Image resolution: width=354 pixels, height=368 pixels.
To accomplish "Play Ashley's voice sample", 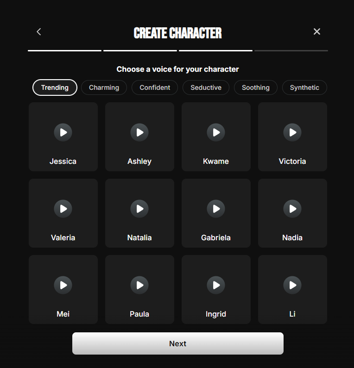I will pyautogui.click(x=139, y=132).
